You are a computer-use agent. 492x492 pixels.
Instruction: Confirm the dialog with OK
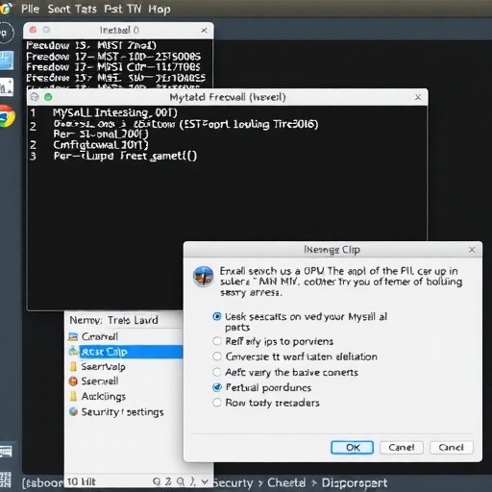[352, 447]
